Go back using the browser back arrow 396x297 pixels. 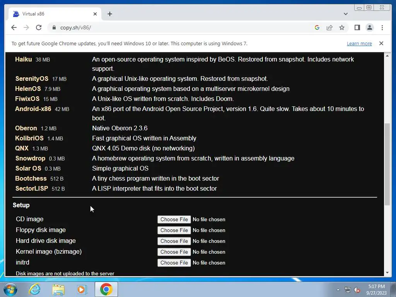pos(14,27)
